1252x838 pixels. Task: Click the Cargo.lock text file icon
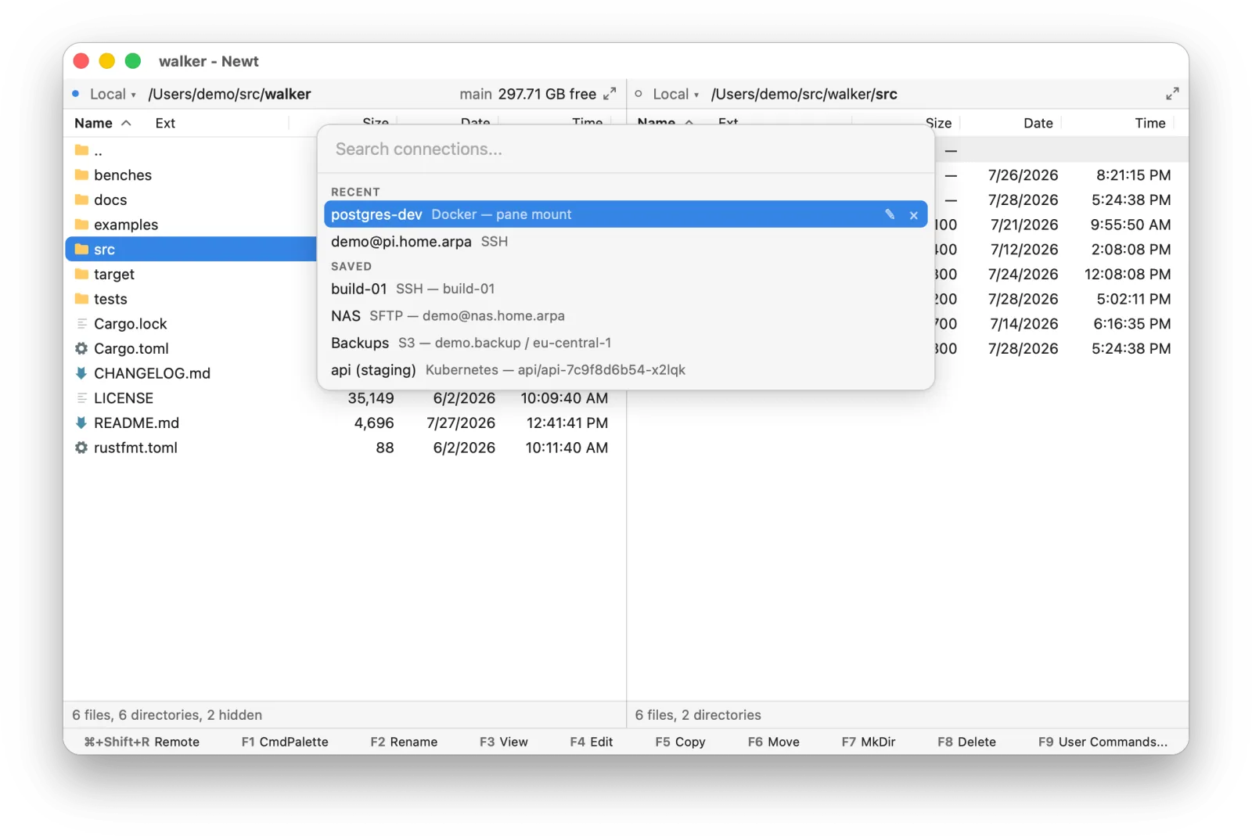point(81,324)
